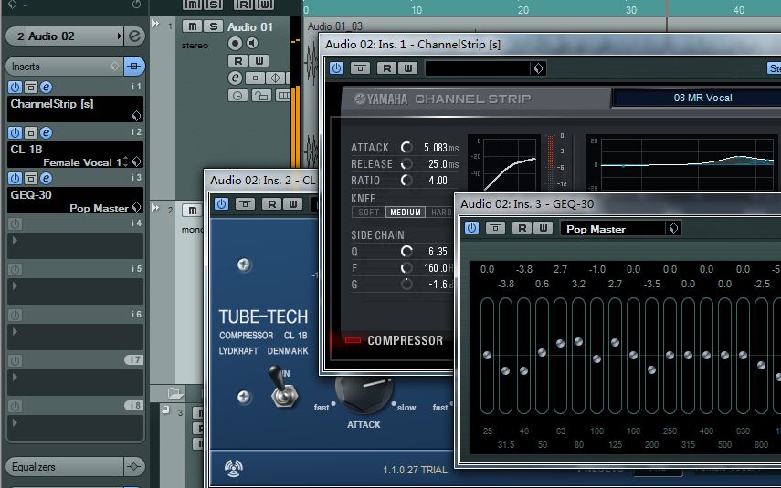Toggle ChannelStrip plugin window power button
781x488 pixels.
pos(337,68)
